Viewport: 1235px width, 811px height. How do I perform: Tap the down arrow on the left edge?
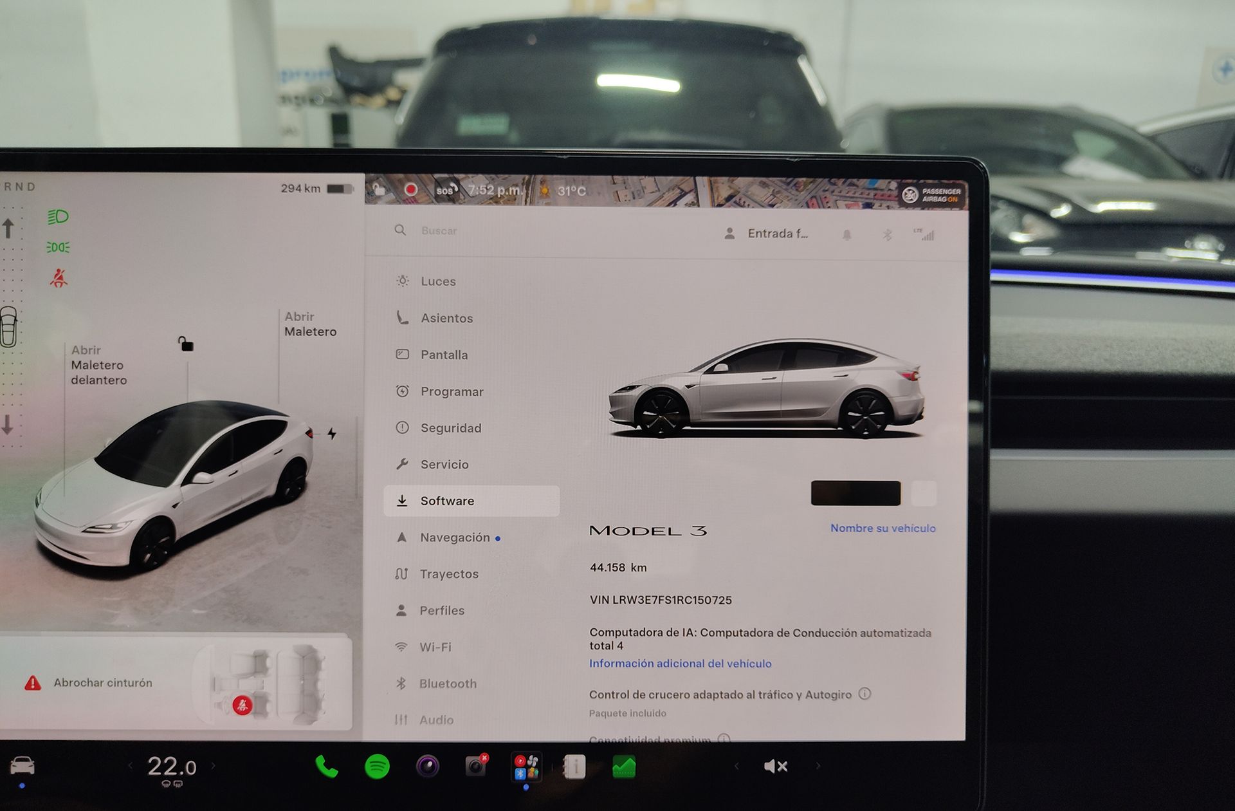[7, 425]
